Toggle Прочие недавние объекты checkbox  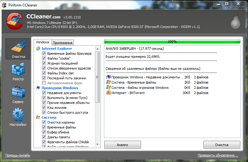44,103
